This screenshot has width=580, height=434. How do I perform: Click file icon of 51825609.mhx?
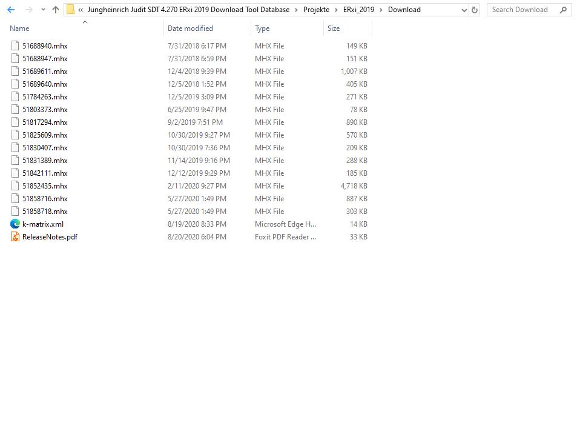pos(15,135)
